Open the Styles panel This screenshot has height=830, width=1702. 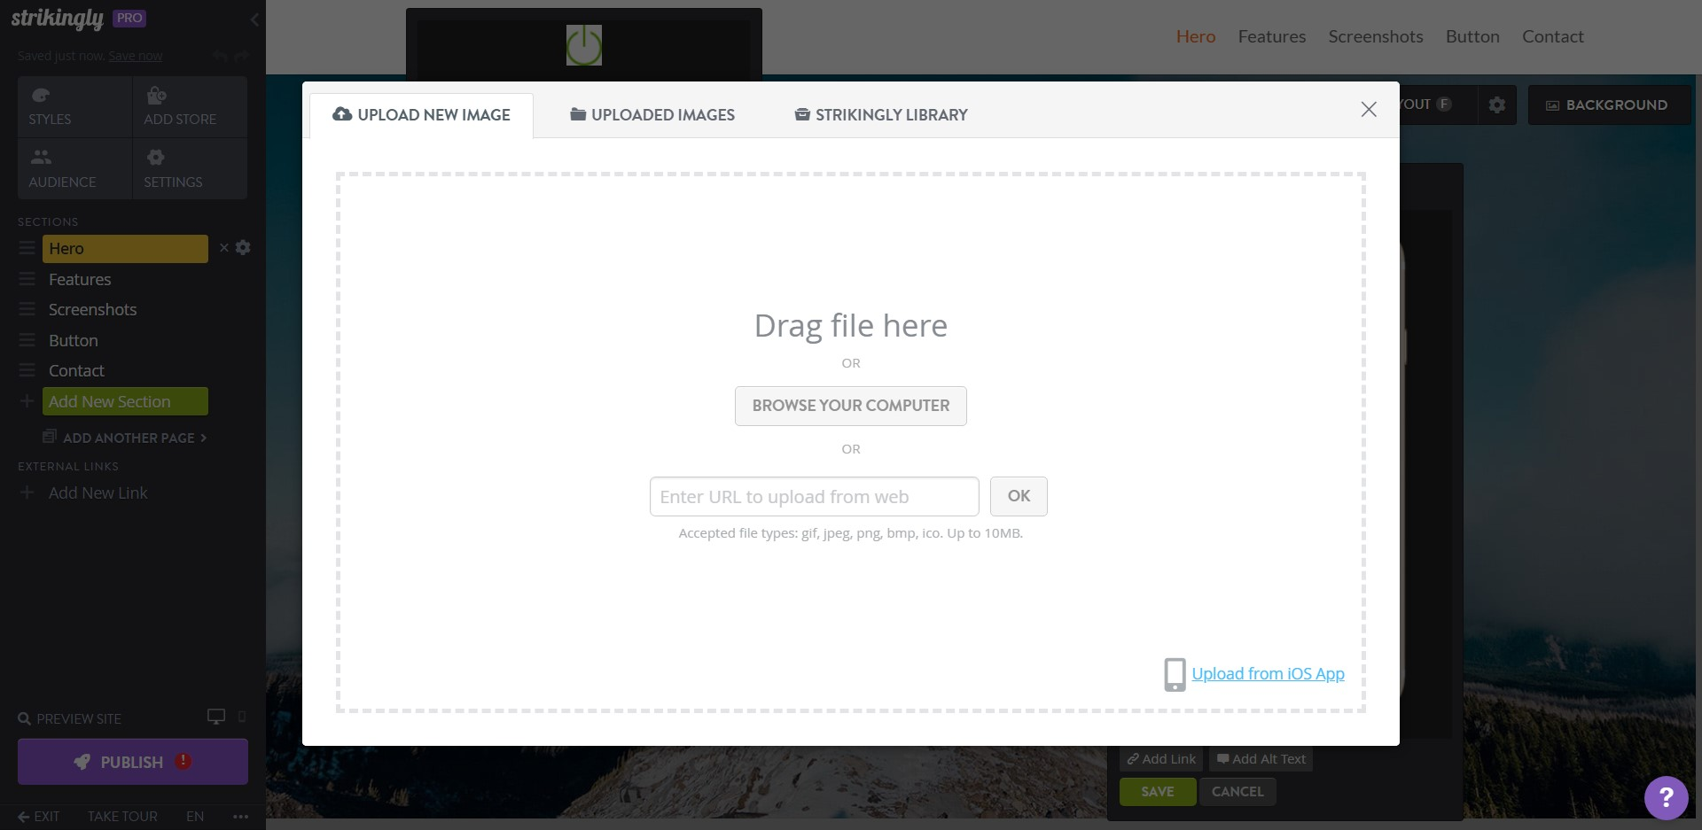click(49, 106)
